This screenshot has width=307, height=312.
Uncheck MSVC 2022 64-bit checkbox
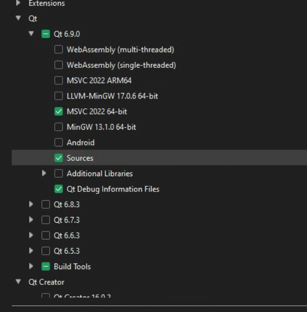tap(59, 111)
